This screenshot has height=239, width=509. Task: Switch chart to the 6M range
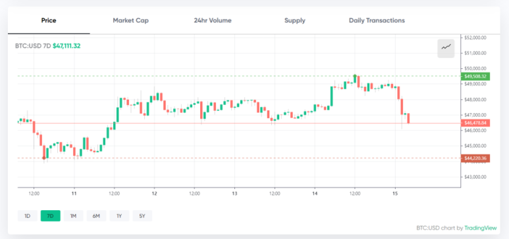[x=96, y=215]
